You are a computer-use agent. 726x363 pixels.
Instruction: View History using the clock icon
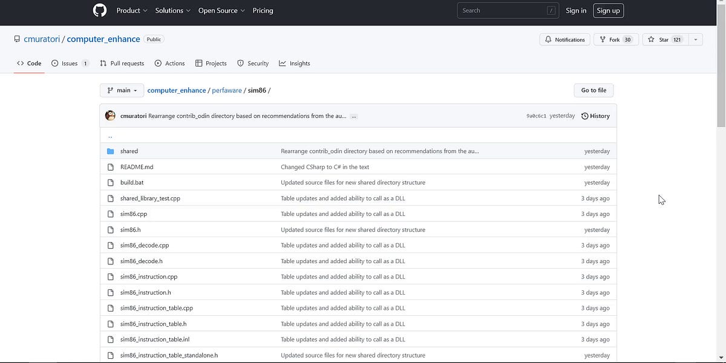coord(584,116)
